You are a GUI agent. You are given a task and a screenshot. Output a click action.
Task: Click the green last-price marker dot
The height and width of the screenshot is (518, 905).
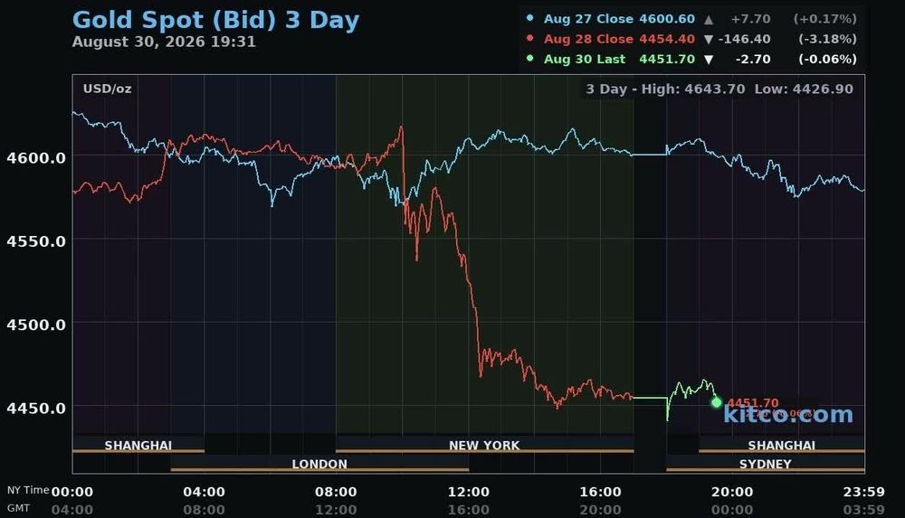[716, 402]
